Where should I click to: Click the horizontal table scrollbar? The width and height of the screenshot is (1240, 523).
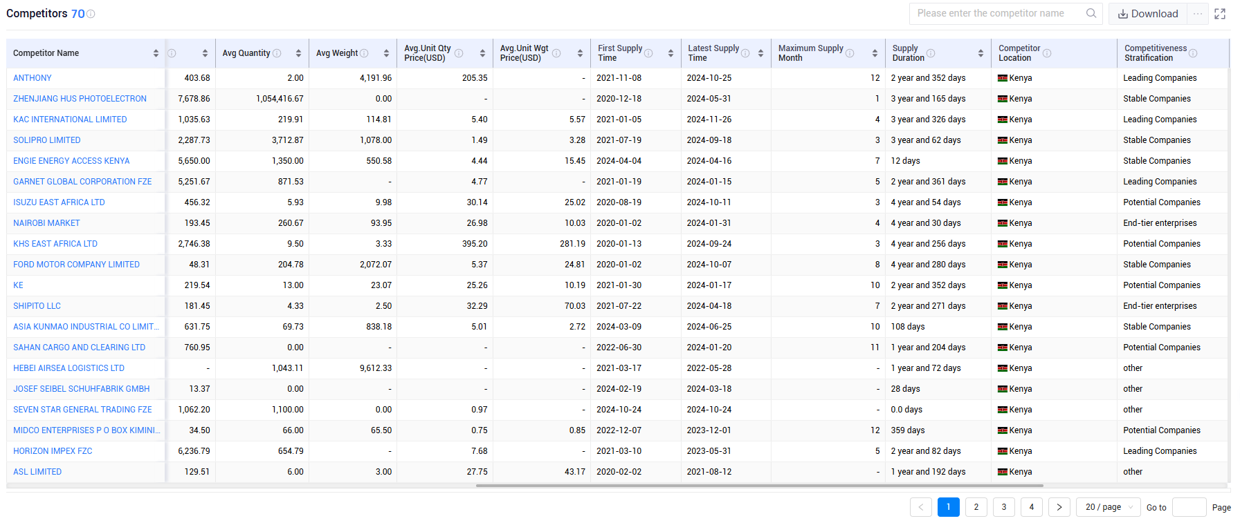pos(759,486)
